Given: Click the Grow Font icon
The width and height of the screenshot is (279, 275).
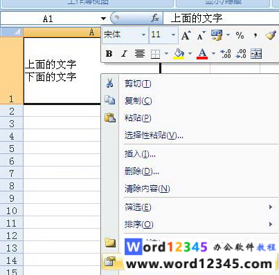Looking at the screenshot, I should [186, 35].
